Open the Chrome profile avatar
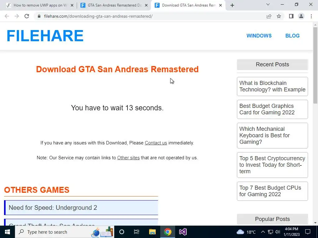This screenshot has width=318, height=238. (x=301, y=16)
